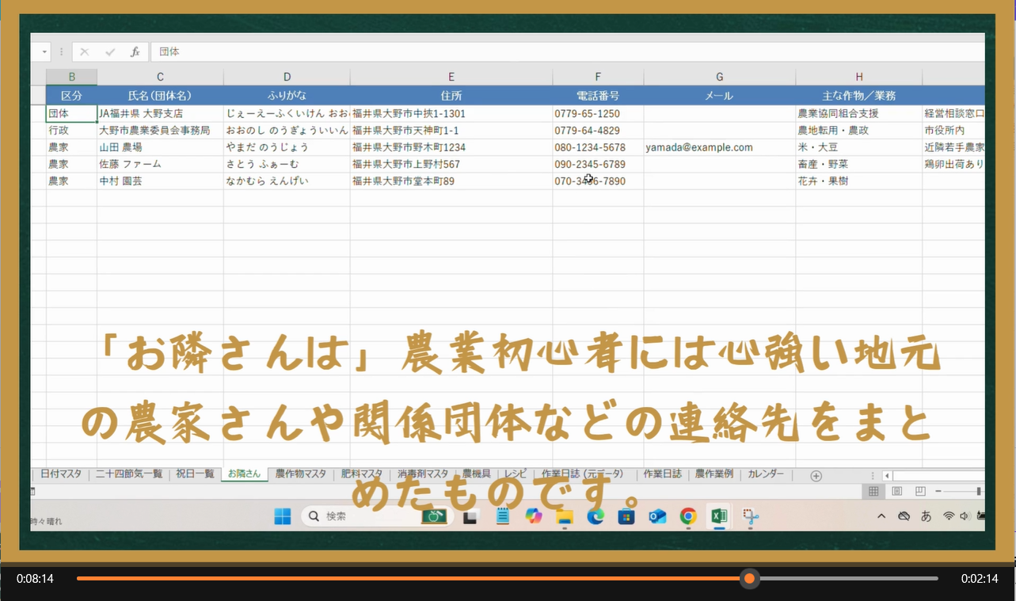The image size is (1016, 601).
Task: Select the カレンダー sheet tab
Action: click(766, 474)
